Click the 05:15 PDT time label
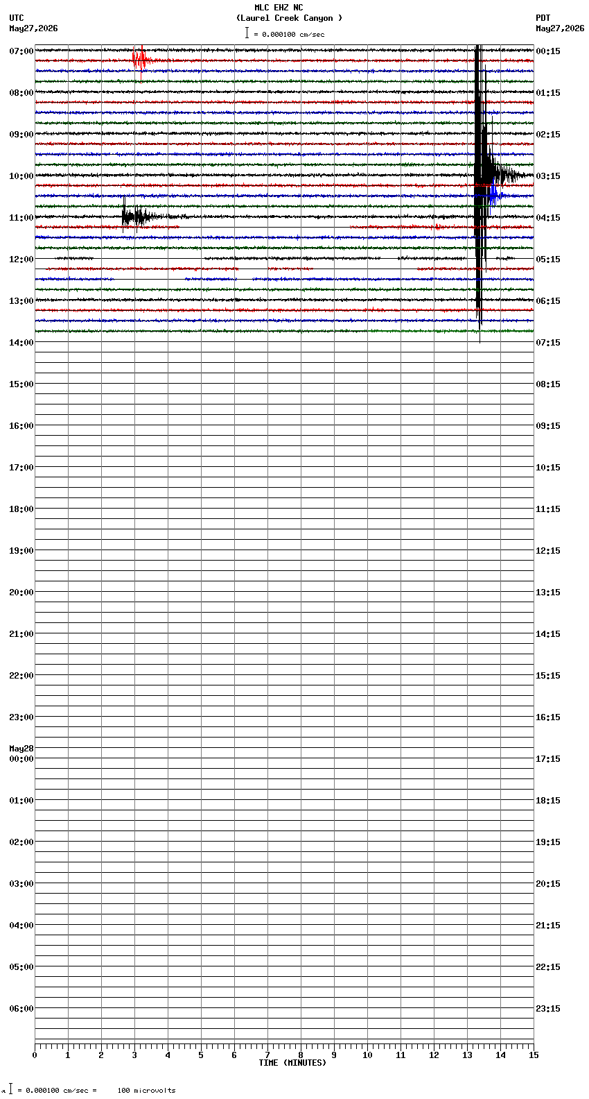Image resolution: width=589 pixels, height=1099 pixels. (x=548, y=259)
